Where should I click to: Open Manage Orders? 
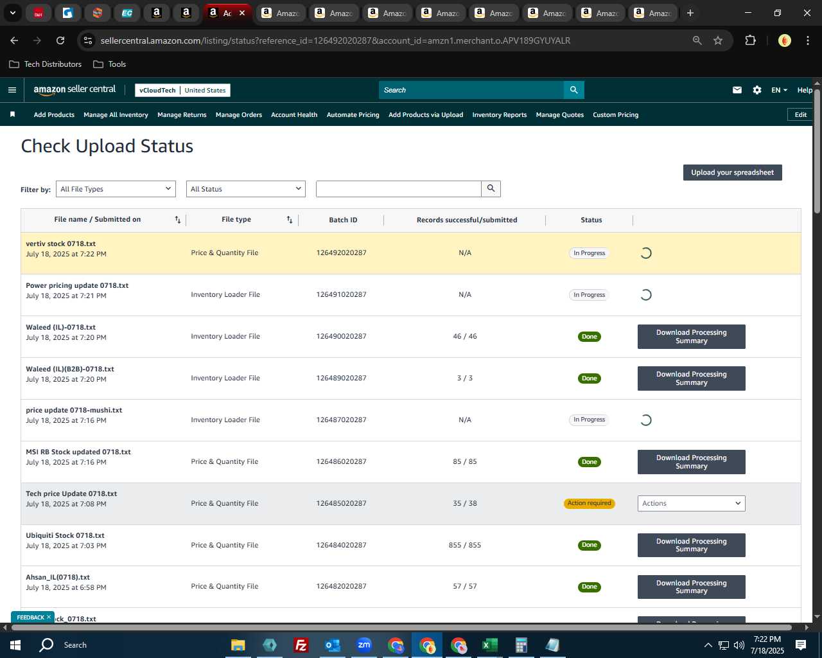[x=239, y=115]
